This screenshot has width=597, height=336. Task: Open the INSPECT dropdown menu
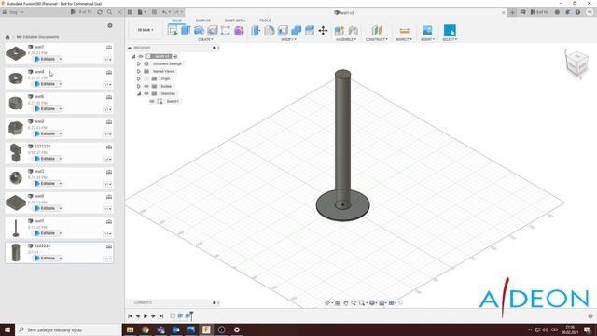point(404,39)
